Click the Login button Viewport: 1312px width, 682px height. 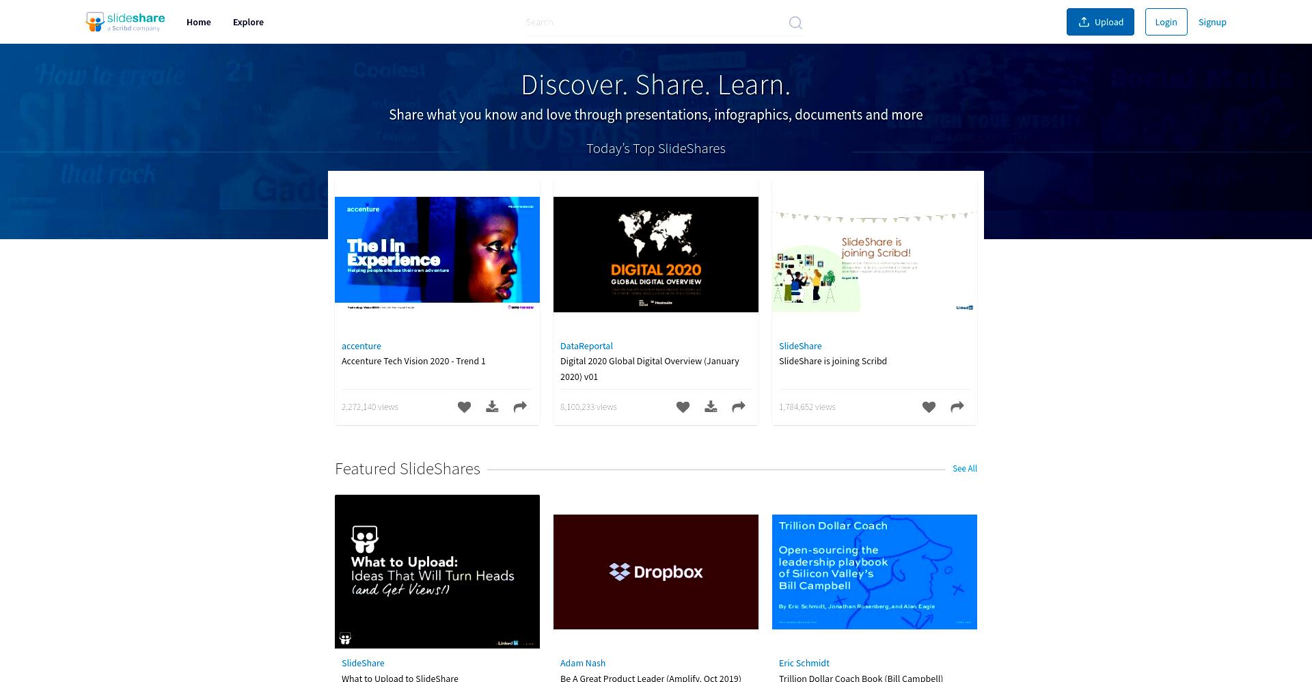pos(1166,22)
